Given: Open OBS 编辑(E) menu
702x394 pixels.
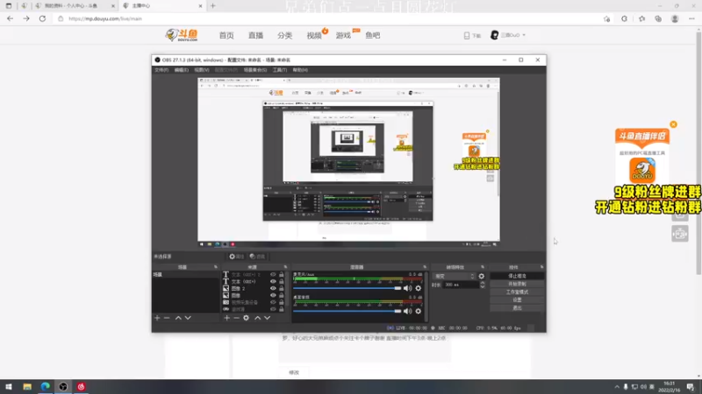Looking at the screenshot, I should (182, 70).
